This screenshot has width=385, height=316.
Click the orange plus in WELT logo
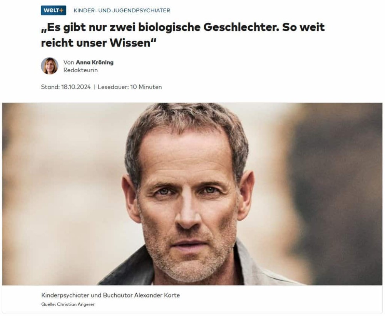point(61,10)
